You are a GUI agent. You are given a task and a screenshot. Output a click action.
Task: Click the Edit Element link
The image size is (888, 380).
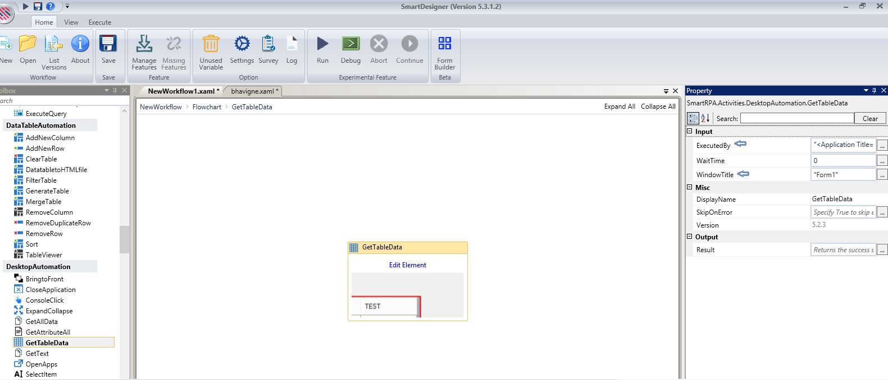pos(407,265)
